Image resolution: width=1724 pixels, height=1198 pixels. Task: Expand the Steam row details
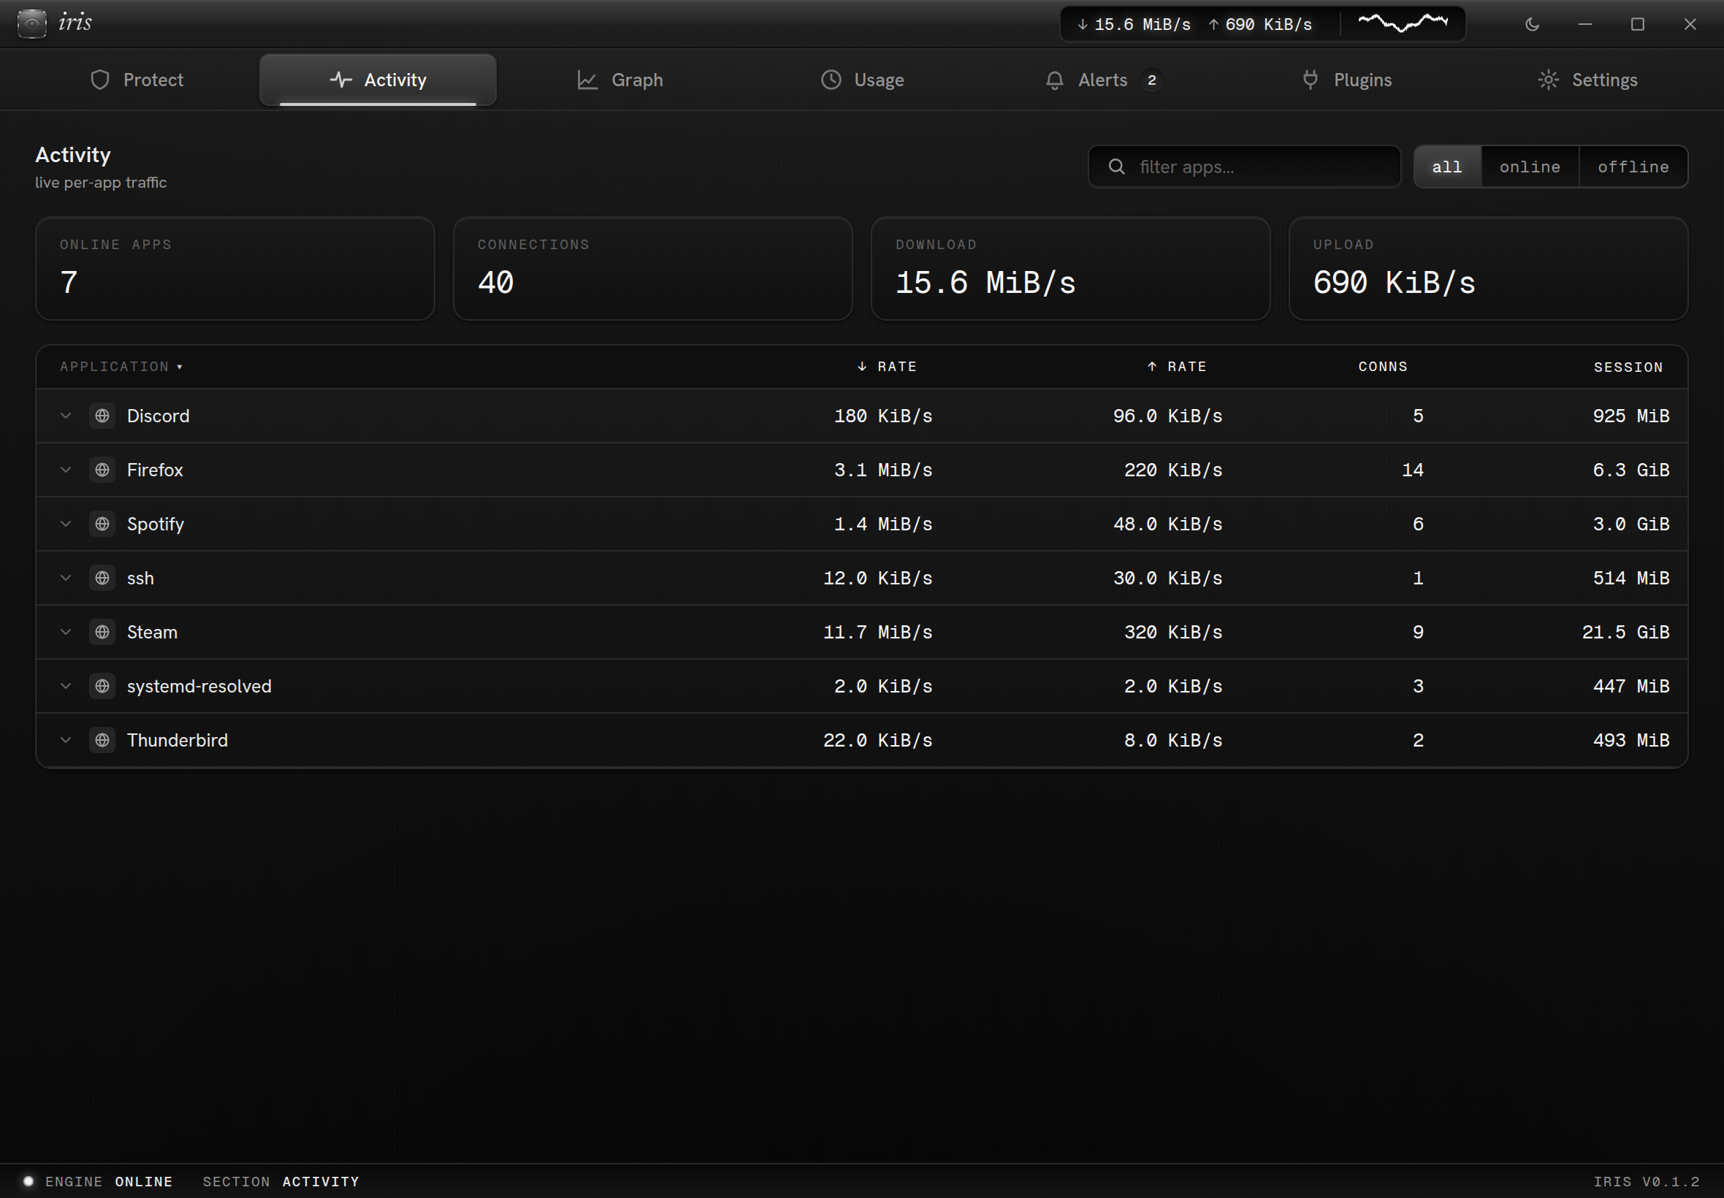66,632
